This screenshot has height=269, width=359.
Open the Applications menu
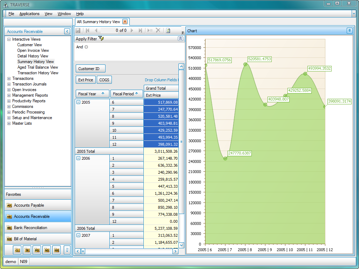(29, 14)
